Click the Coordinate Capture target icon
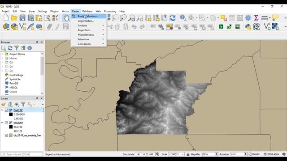The height and width of the screenshot is (161, 287). click(256, 27)
